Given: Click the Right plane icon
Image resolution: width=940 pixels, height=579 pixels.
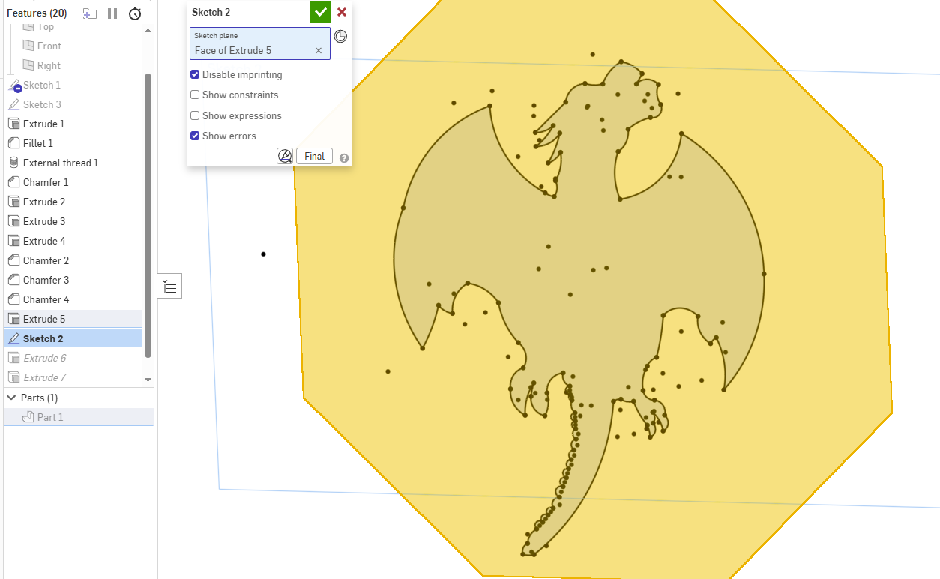Looking at the screenshot, I should tap(28, 65).
